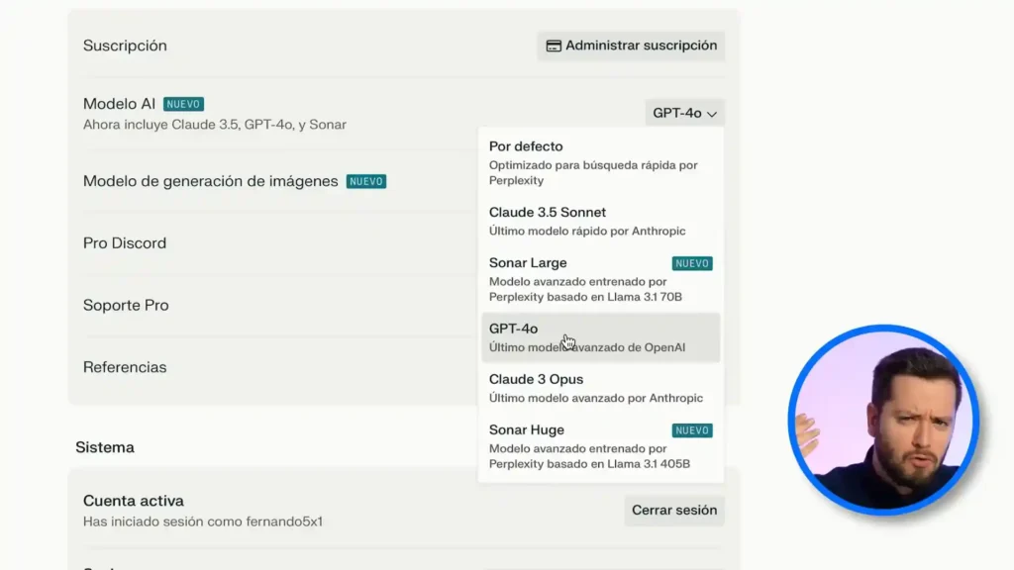The width and height of the screenshot is (1014, 570).
Task: Click the Referencias row label
Action: click(x=125, y=367)
